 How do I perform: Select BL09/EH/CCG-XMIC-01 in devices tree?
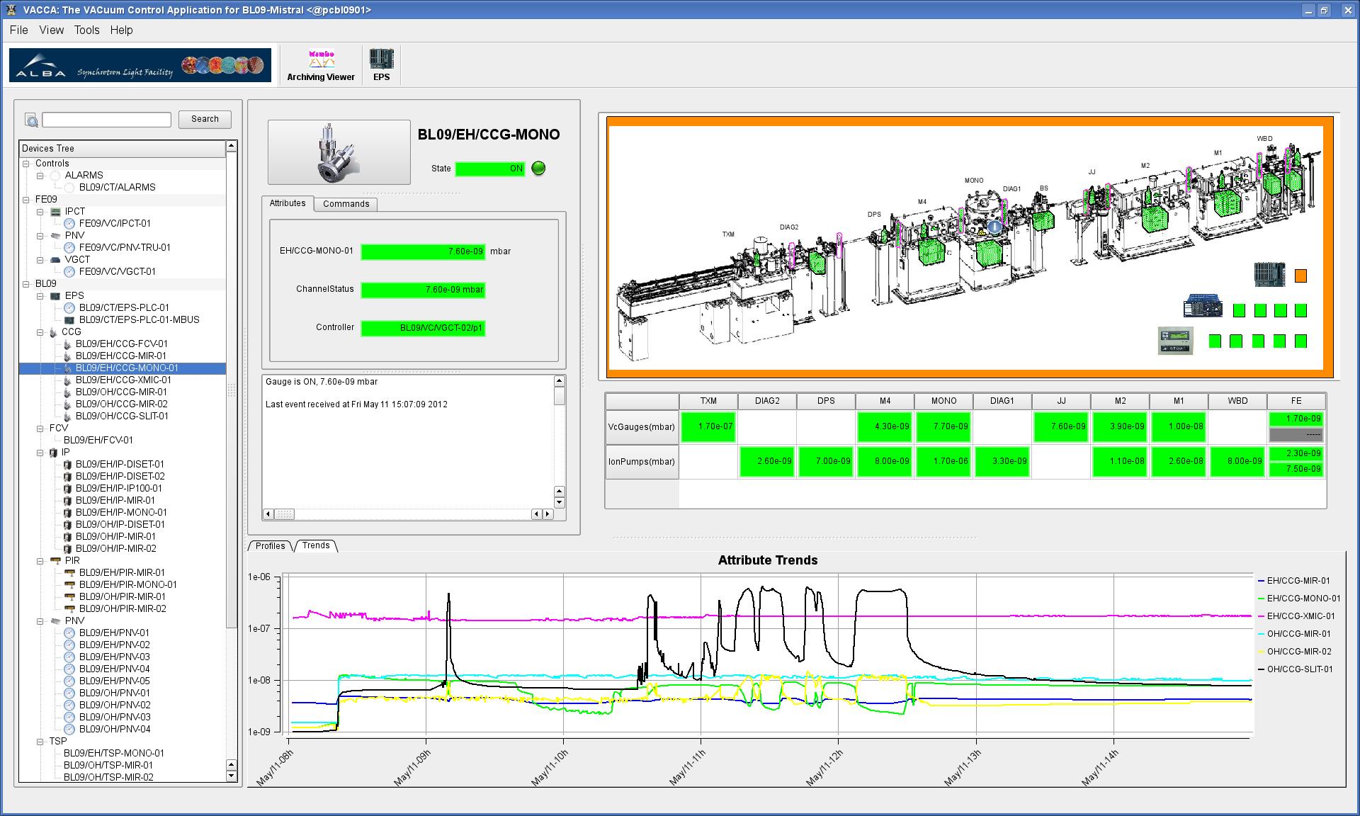pyautogui.click(x=123, y=380)
